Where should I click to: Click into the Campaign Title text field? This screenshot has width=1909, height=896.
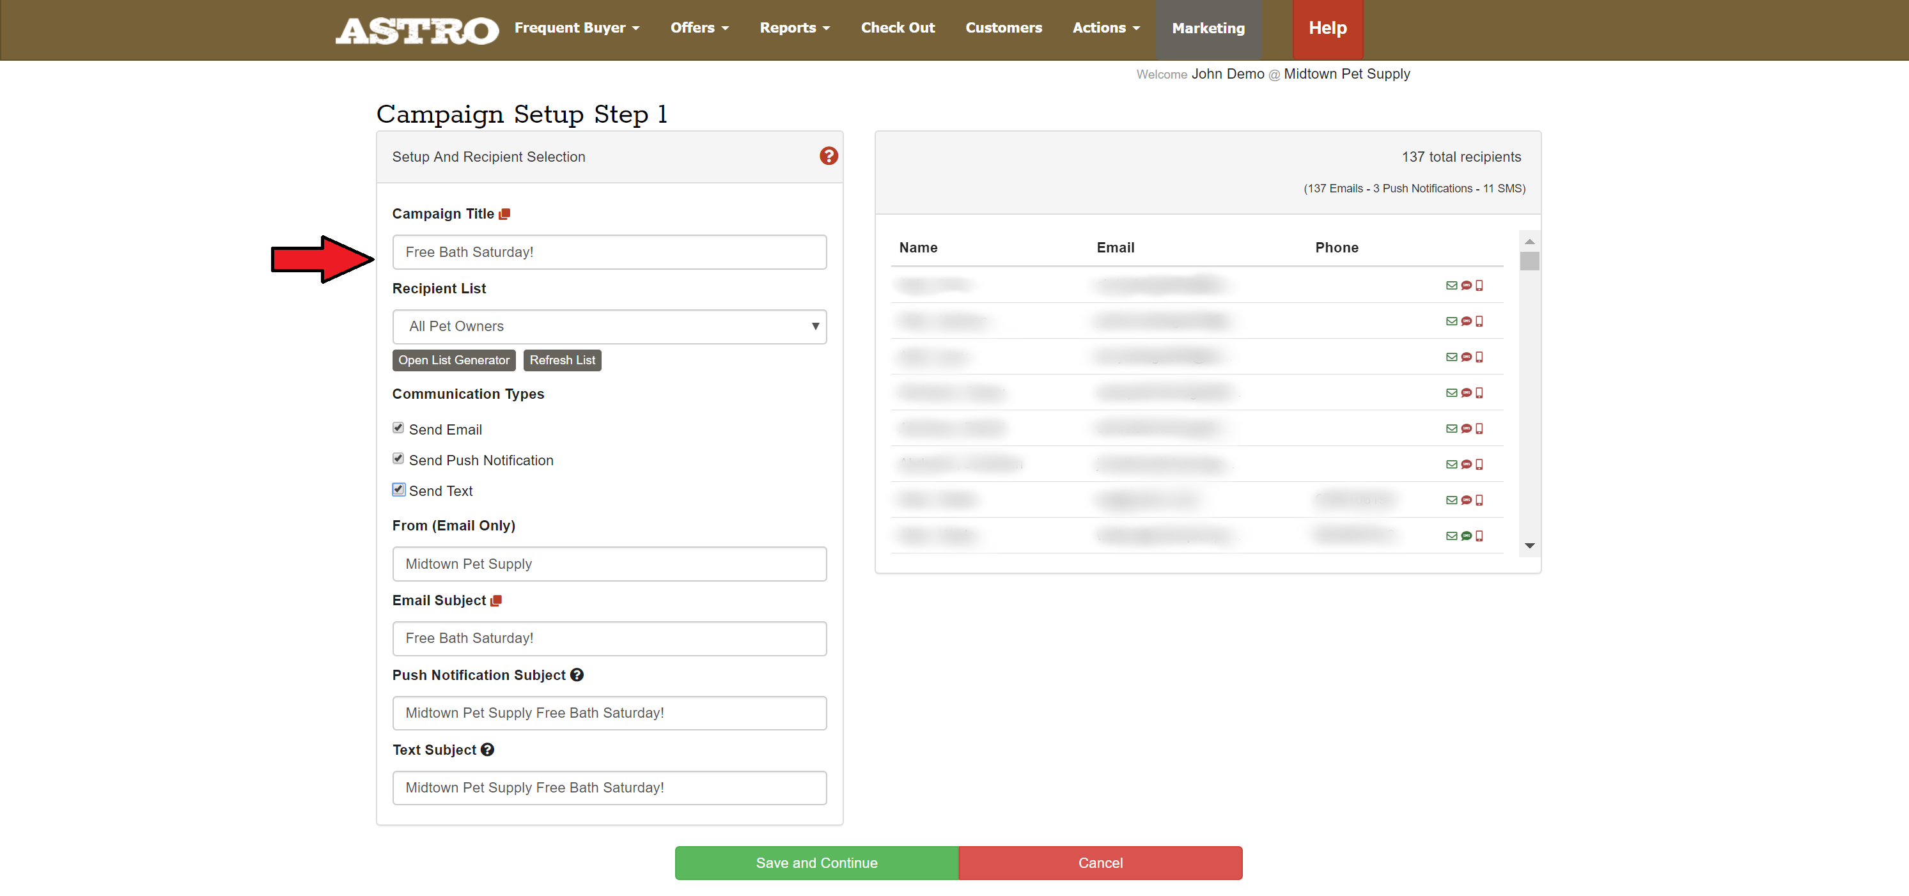(609, 252)
